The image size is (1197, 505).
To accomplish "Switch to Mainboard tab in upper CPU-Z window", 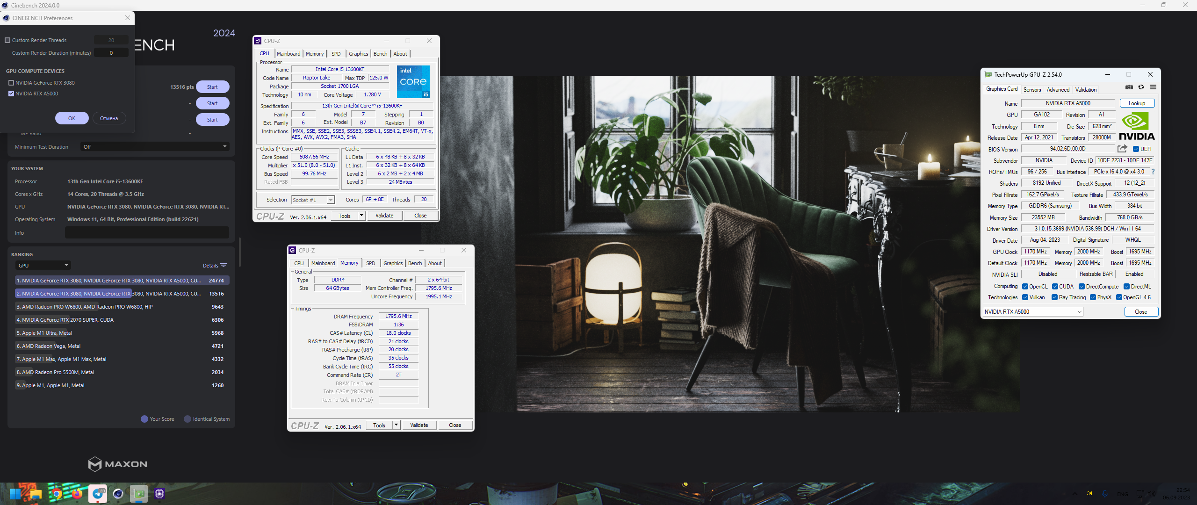I will (288, 54).
